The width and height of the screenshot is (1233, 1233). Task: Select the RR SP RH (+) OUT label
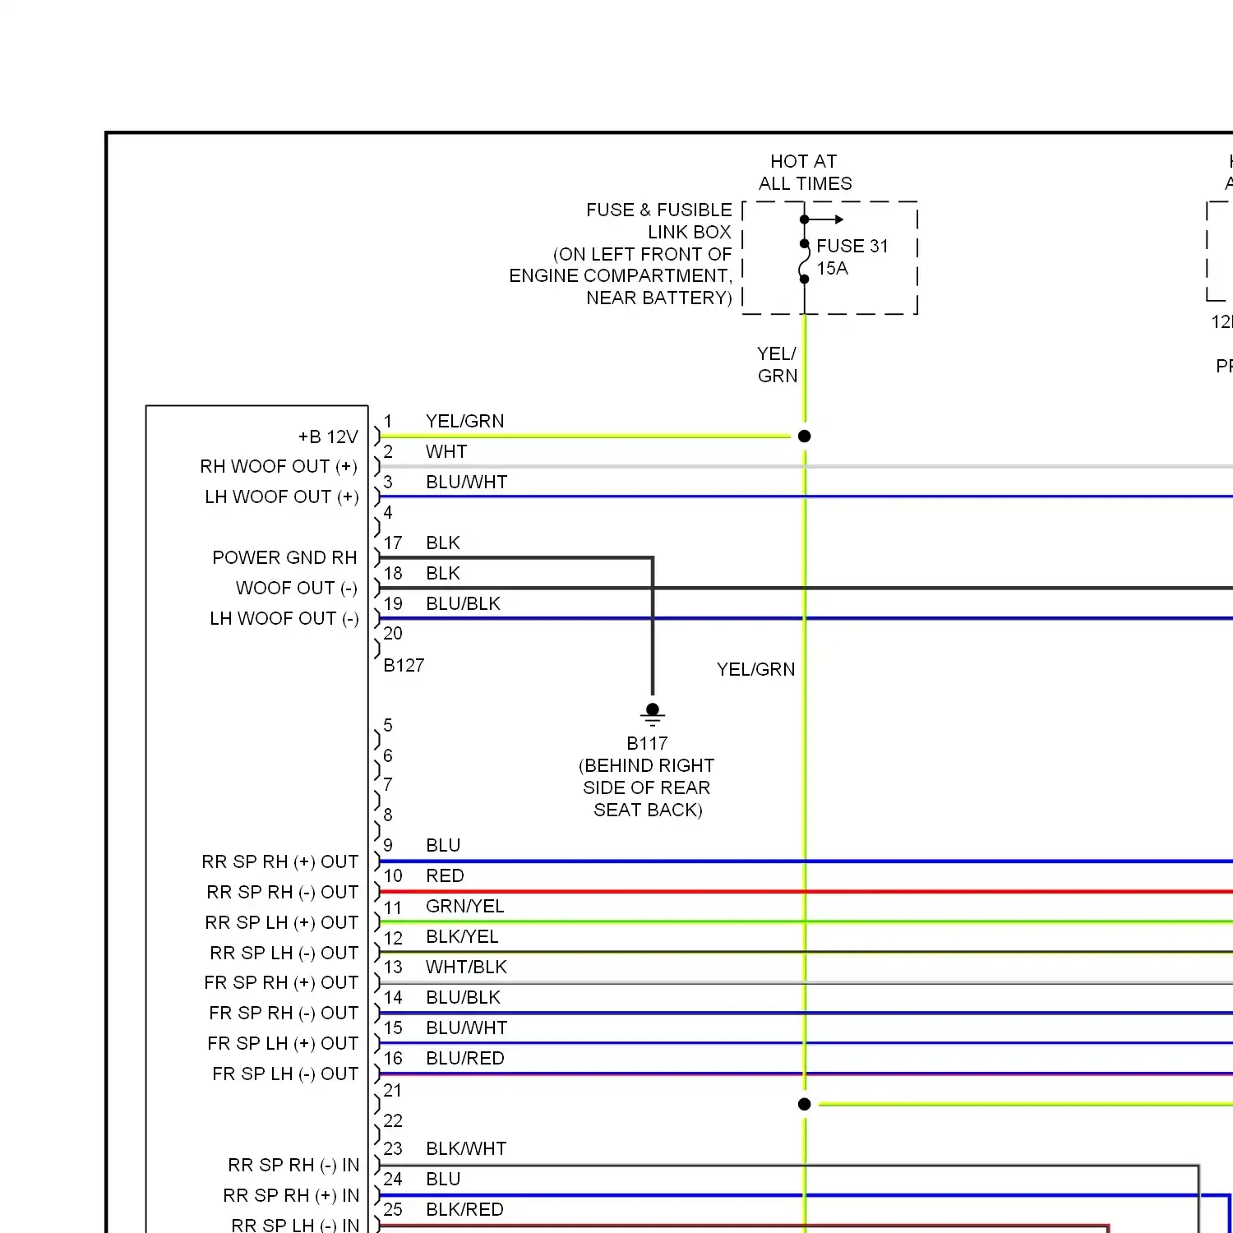point(280,862)
